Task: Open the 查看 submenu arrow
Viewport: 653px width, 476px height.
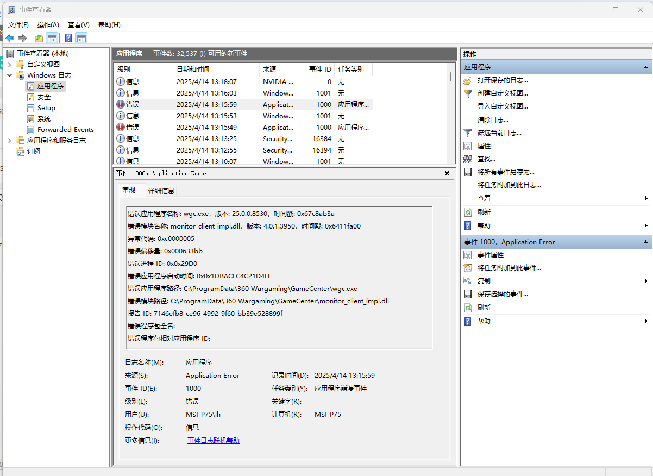Action: coord(646,199)
